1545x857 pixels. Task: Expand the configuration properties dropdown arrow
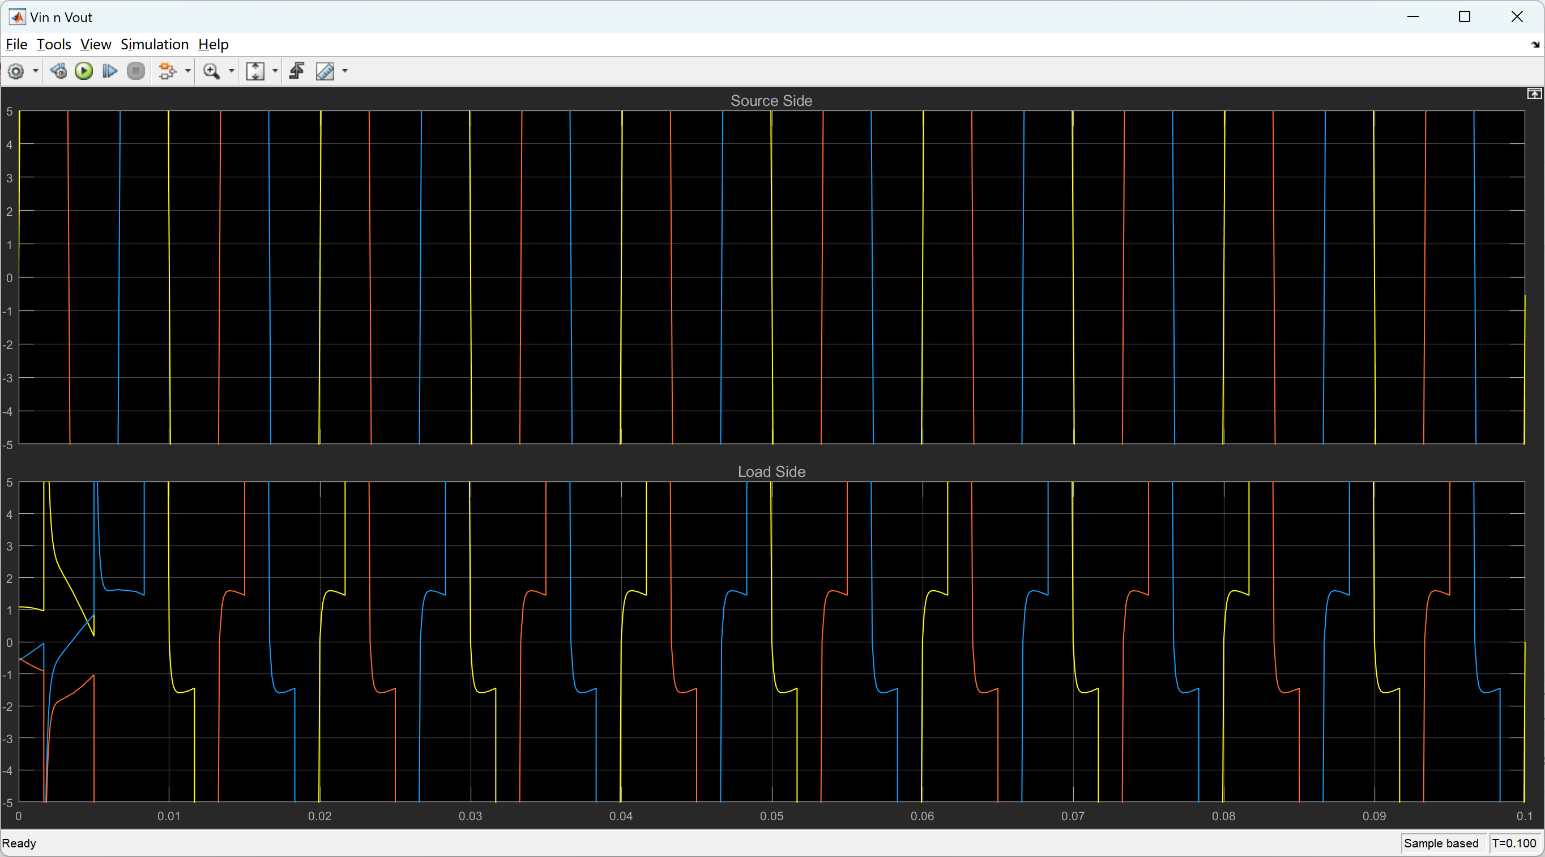(x=35, y=71)
